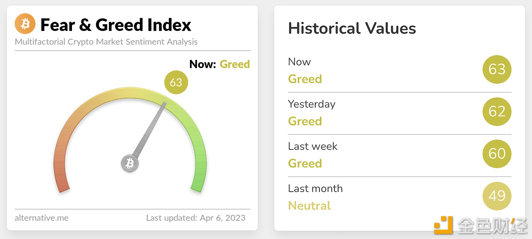Click the Historical Values heading
Image resolution: width=532 pixels, height=239 pixels.
coord(352,28)
